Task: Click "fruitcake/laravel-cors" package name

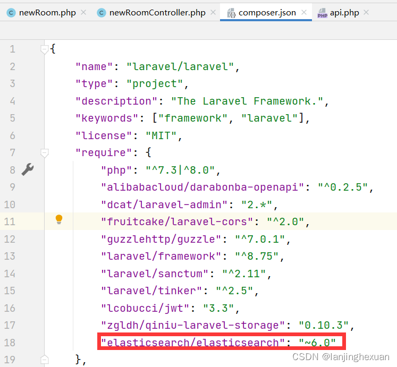Action: (x=177, y=221)
